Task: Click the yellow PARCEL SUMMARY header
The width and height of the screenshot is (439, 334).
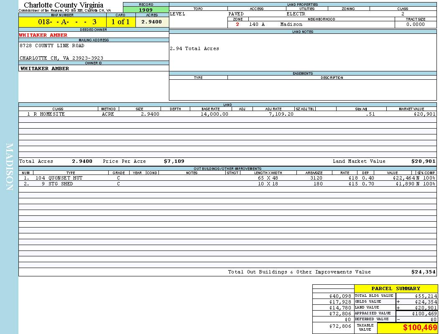Action: tap(396, 288)
